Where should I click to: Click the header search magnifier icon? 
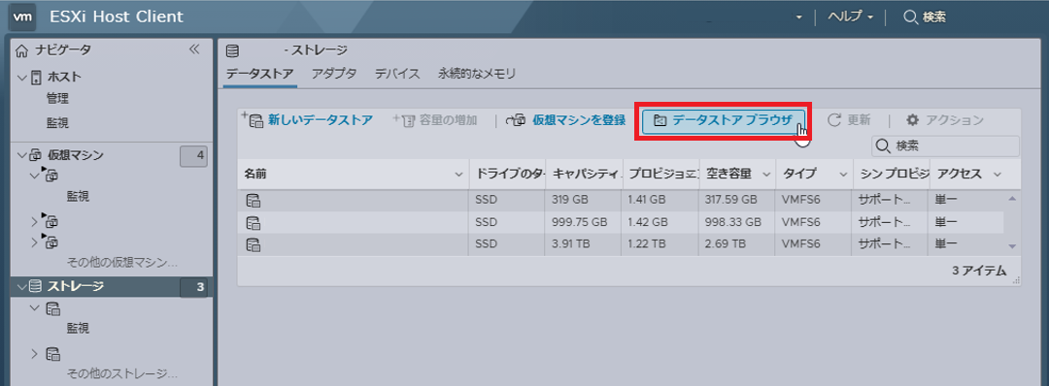coord(910,17)
